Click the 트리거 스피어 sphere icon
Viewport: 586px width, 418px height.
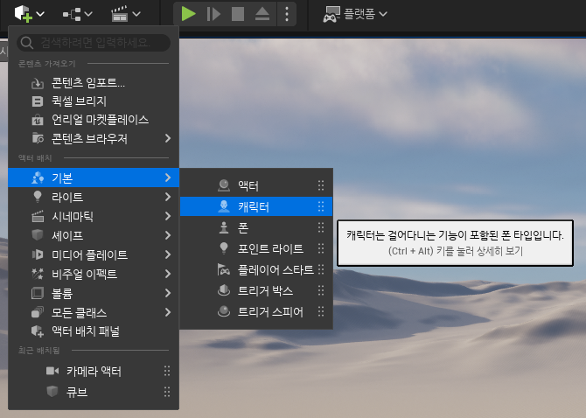(224, 311)
